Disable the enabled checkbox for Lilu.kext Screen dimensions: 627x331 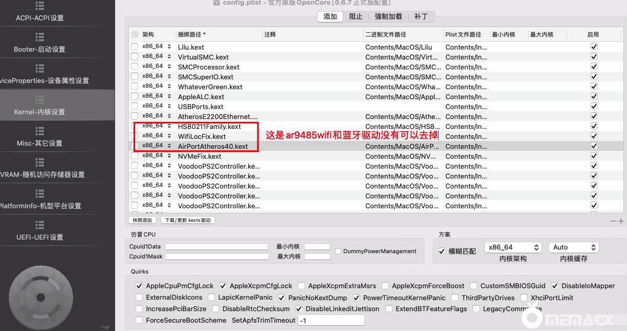(x=594, y=47)
